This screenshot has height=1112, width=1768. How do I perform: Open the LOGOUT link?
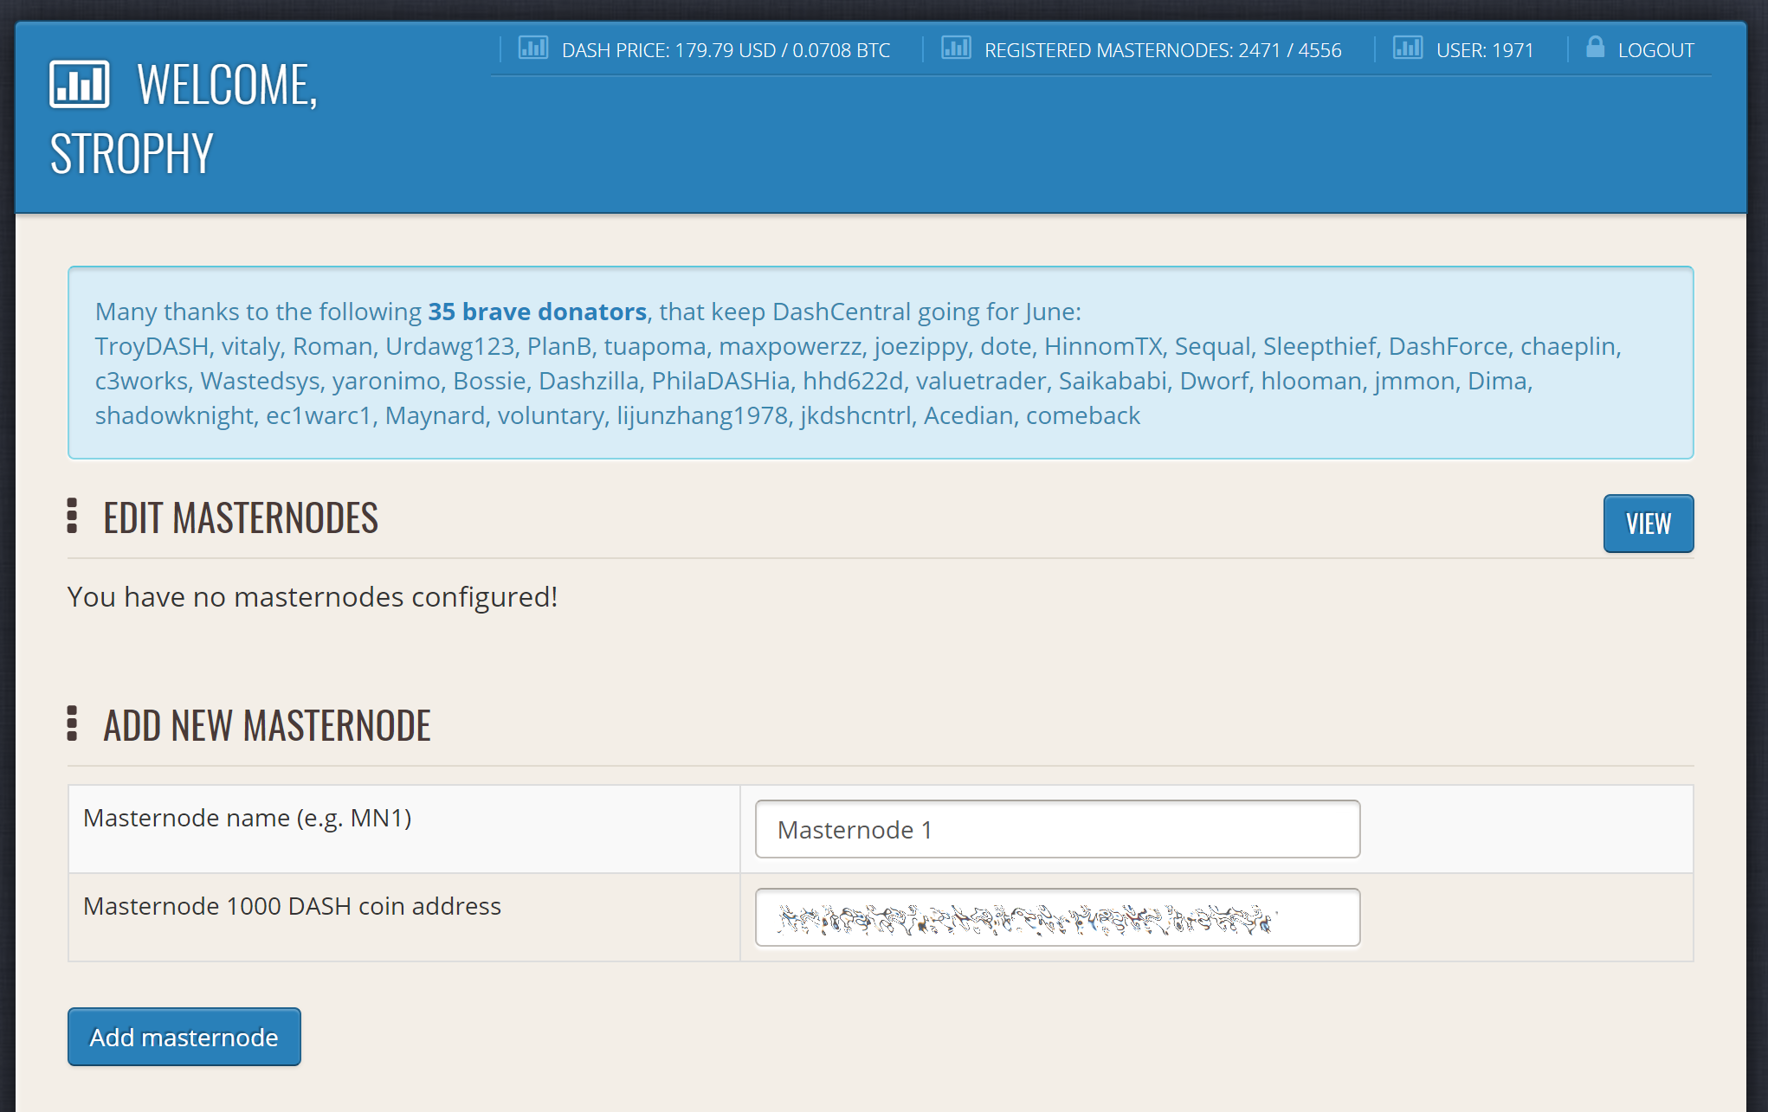pos(1655,50)
